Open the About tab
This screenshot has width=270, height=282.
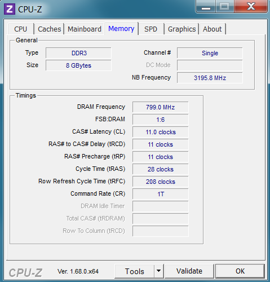(x=213, y=29)
